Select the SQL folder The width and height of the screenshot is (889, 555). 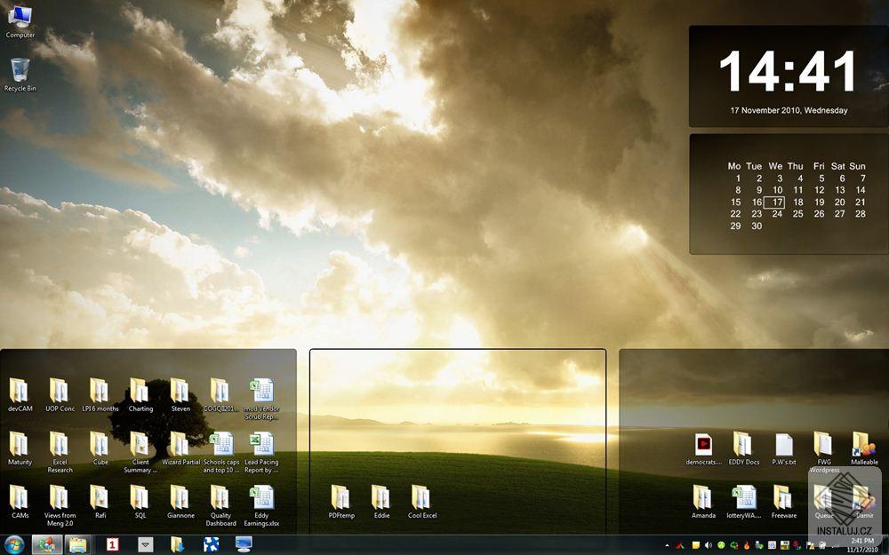(140, 502)
